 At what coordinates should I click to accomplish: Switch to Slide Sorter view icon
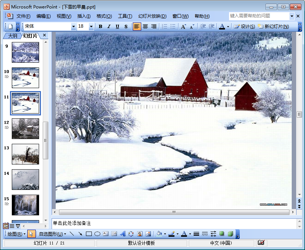click(x=12, y=226)
